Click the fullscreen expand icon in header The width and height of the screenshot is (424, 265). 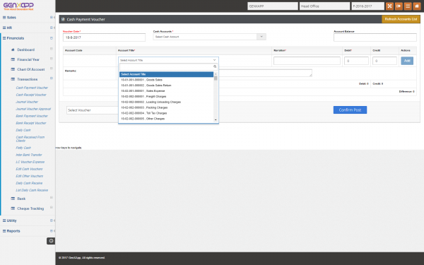pos(389,6)
